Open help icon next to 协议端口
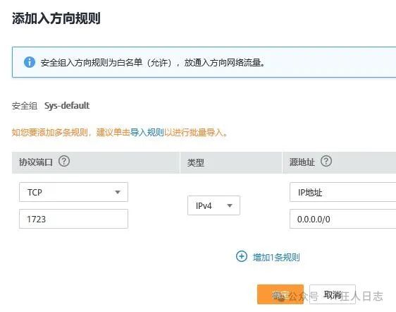This screenshot has width=396, height=312. pos(64,161)
